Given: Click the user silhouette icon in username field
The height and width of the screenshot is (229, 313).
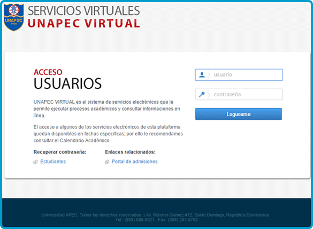Looking at the screenshot, I should 202,75.
